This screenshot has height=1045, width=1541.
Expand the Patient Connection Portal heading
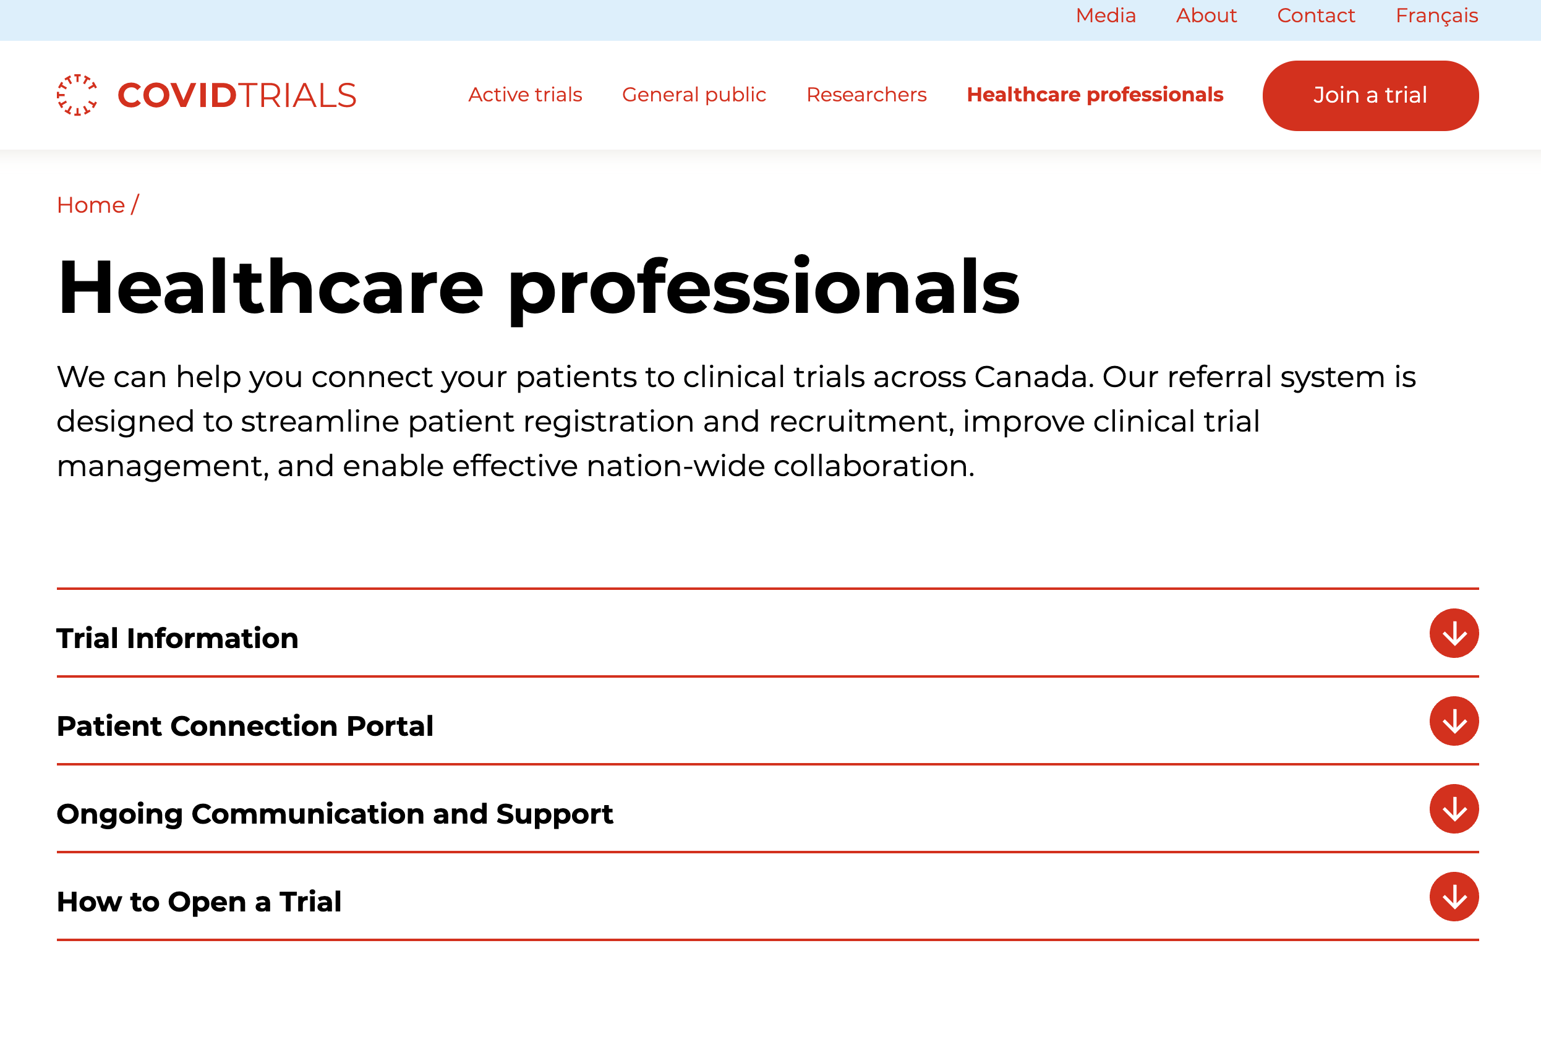point(245,726)
